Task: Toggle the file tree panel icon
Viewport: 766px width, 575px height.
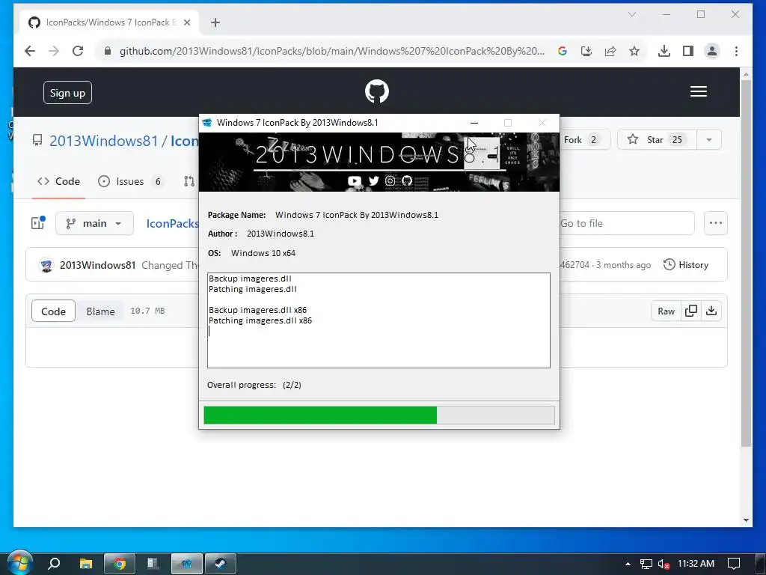Action: 38,223
